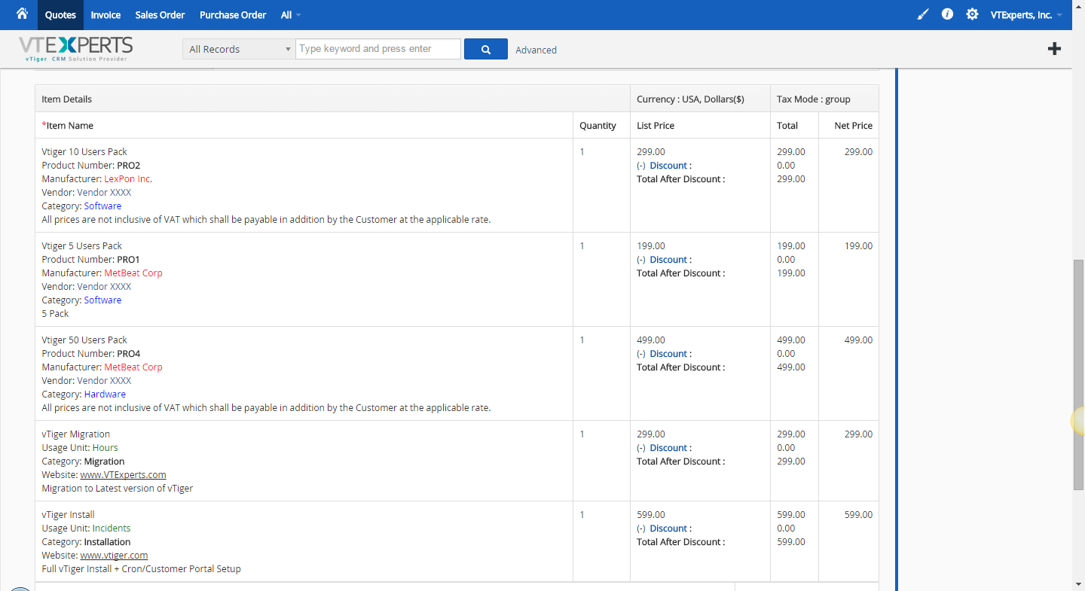Viewport: 1085px width, 591px height.
Task: Expand the All modules menu
Action: click(x=290, y=15)
